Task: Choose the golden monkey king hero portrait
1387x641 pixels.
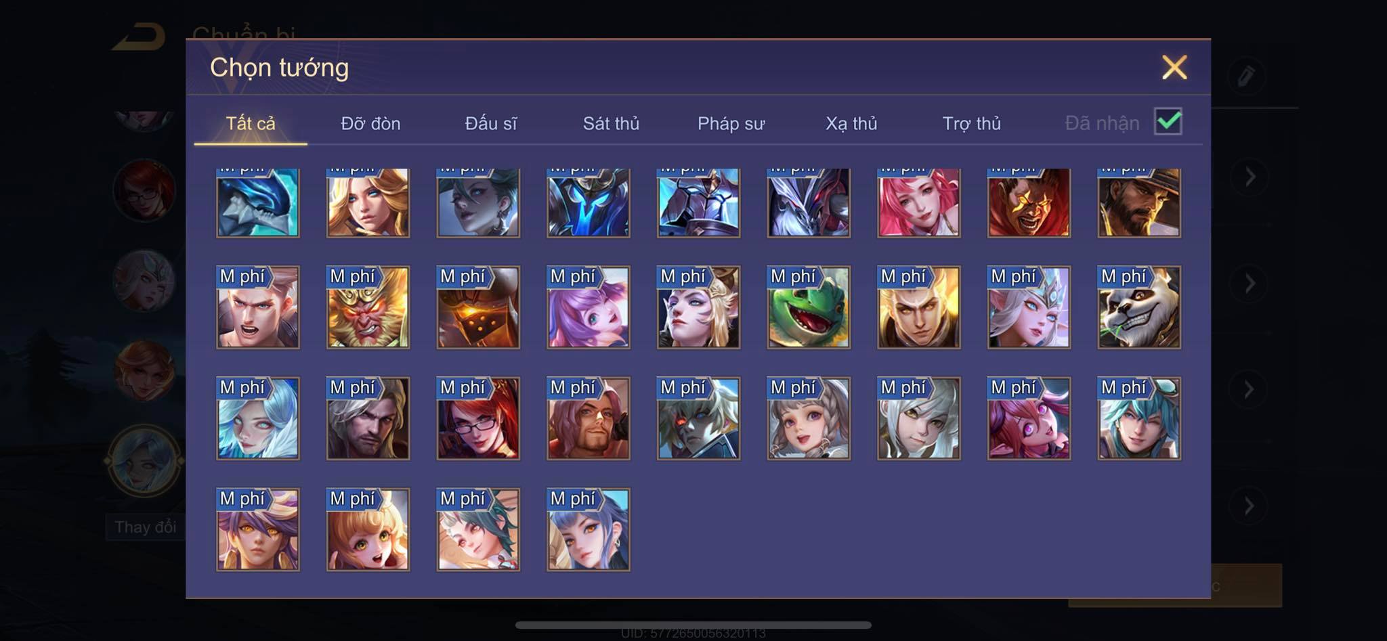Action: (x=368, y=307)
